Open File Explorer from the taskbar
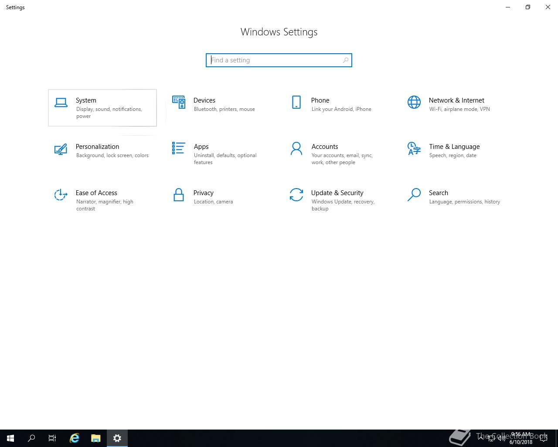This screenshot has width=558, height=447. click(x=96, y=438)
